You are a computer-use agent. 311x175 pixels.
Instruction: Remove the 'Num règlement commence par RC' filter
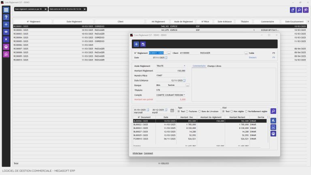pyautogui.click(x=45, y=9)
